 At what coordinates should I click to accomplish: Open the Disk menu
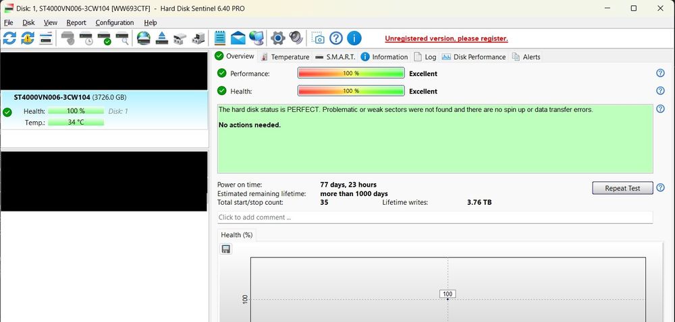[x=28, y=22]
